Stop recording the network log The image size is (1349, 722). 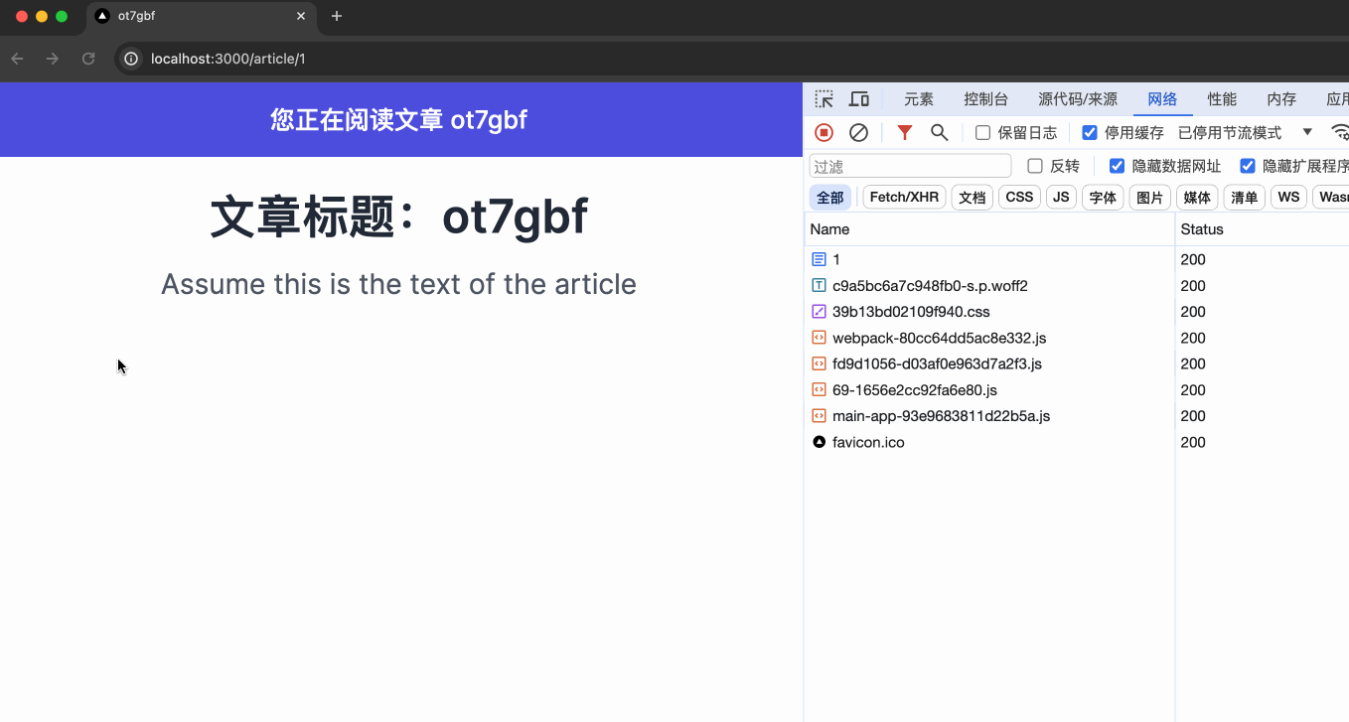coord(824,131)
